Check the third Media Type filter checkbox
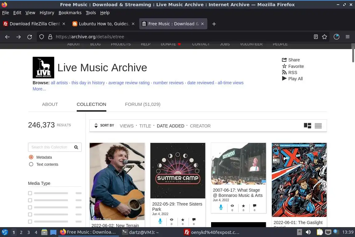 coord(30,207)
